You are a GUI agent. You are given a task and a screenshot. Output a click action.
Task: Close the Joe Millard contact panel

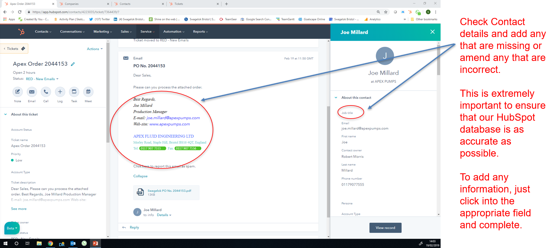(x=432, y=32)
